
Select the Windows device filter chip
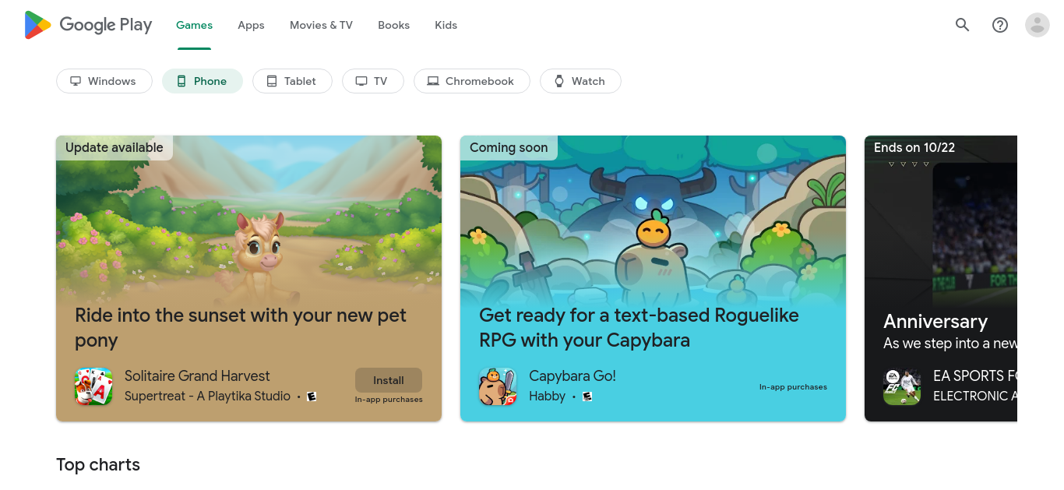click(x=104, y=81)
